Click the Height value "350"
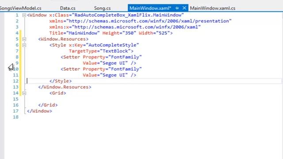This screenshot has width=283, height=159. pos(129,33)
